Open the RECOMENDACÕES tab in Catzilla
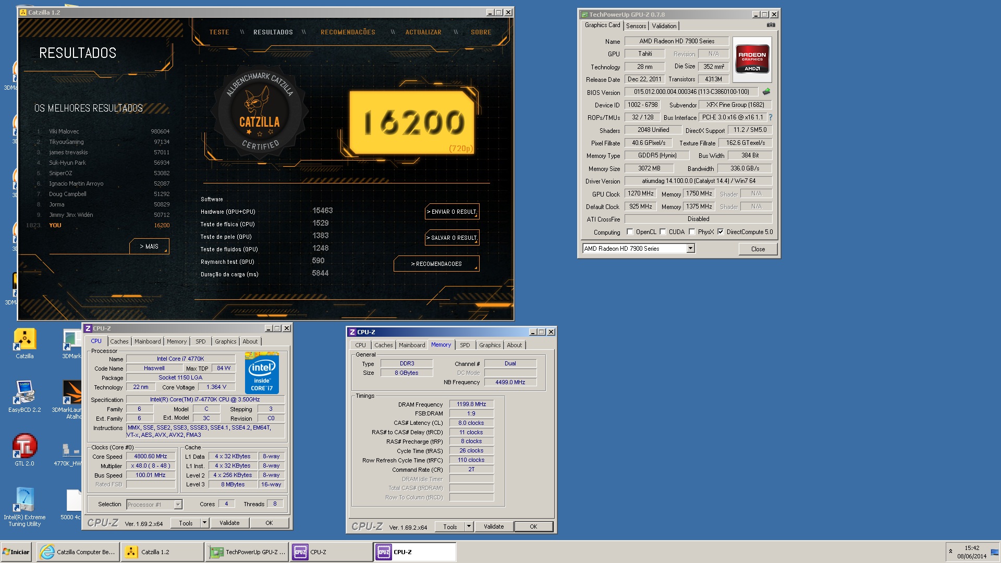The width and height of the screenshot is (1001, 563). [x=348, y=32]
